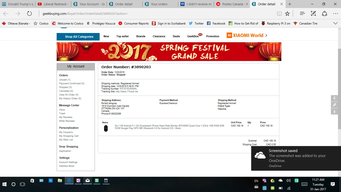
Task: Open the Mail app from taskbar
Action: pyautogui.click(x=88, y=180)
